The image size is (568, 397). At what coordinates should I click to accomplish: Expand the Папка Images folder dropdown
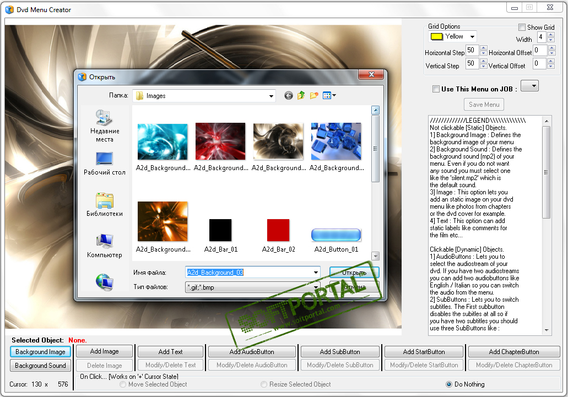pos(271,96)
